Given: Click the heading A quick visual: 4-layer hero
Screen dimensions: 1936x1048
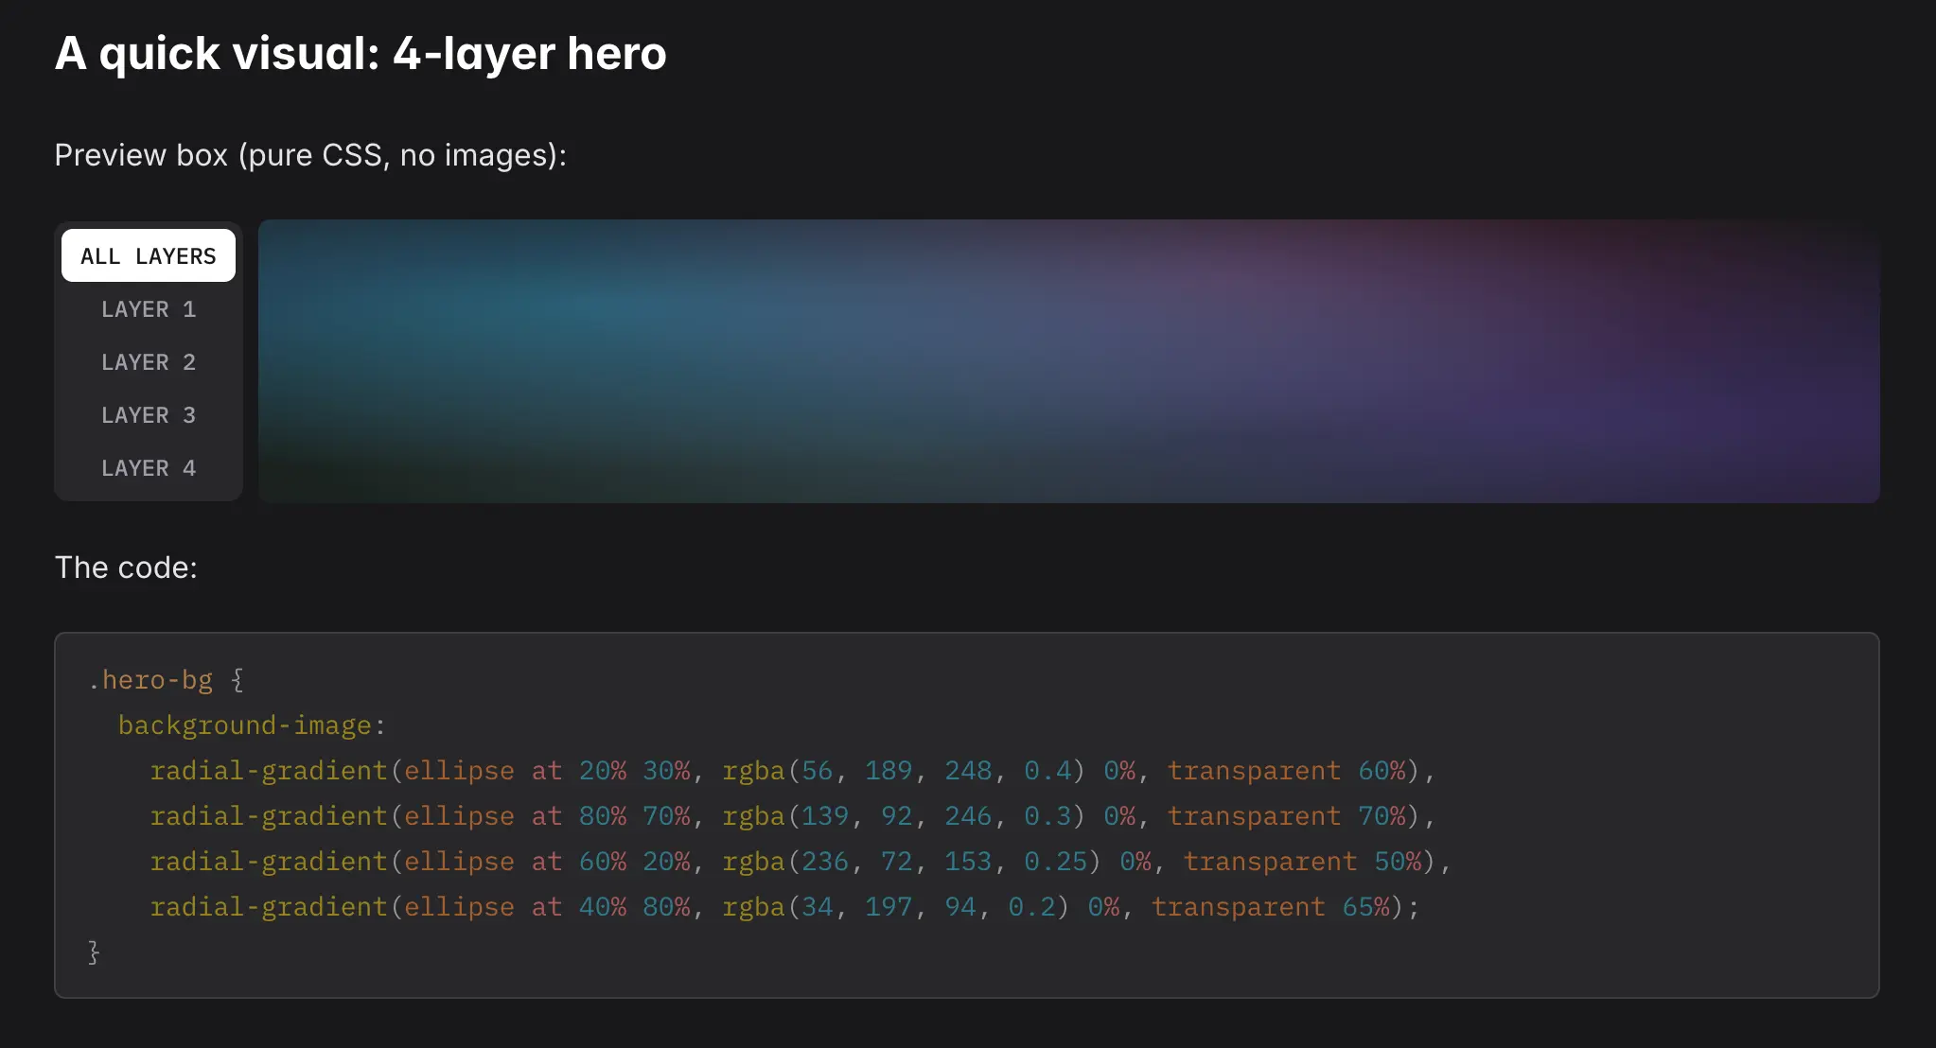Looking at the screenshot, I should tap(361, 54).
